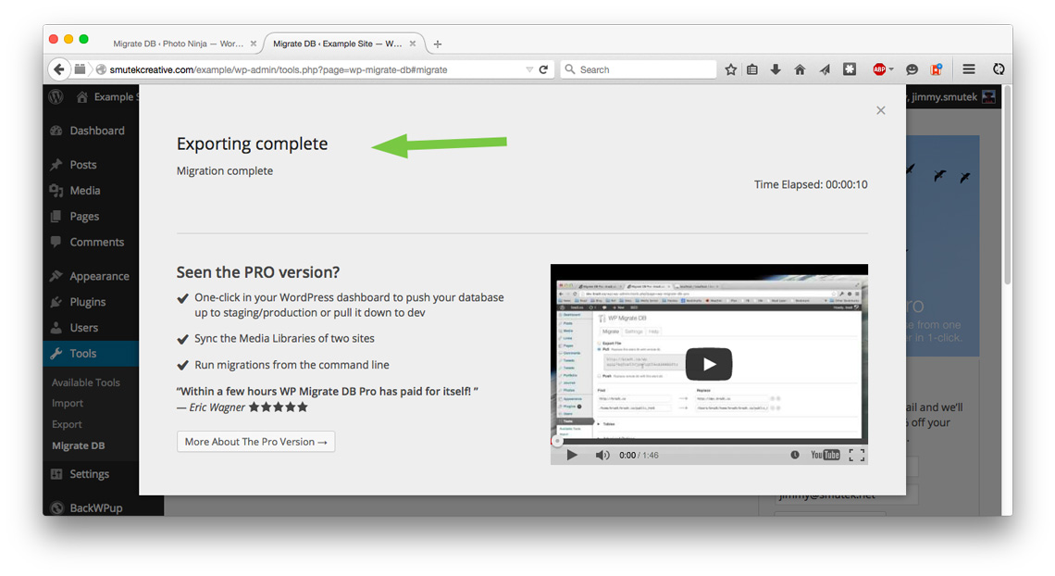The image size is (1055, 576).
Task: Open the puzzle-piece add-ons icon
Action: pyautogui.click(x=850, y=69)
